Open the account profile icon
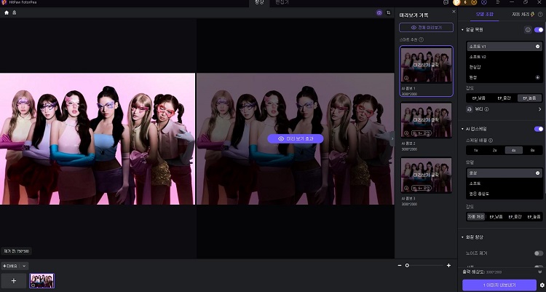 (484, 2)
